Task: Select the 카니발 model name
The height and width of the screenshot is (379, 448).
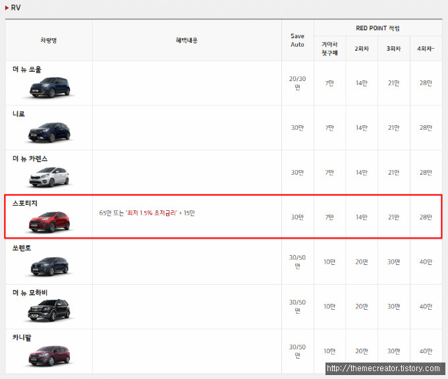Action: (x=22, y=337)
